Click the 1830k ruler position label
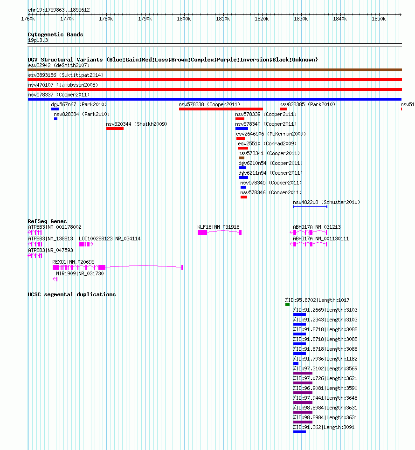 point(301,19)
